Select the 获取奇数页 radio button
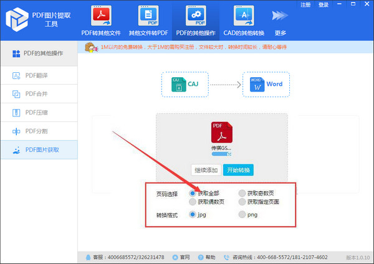 [242, 193]
